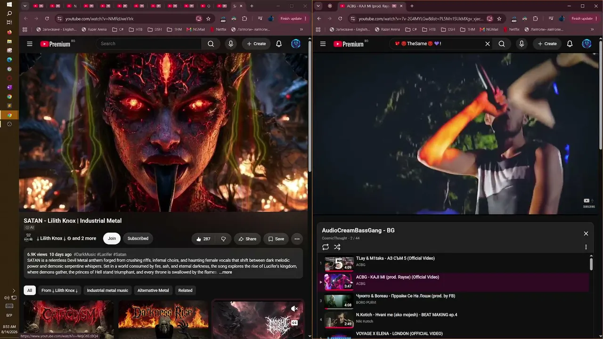Image resolution: width=603 pixels, height=339 pixels.
Task: Click the search magnifier in the SATAN window
Action: click(211, 44)
